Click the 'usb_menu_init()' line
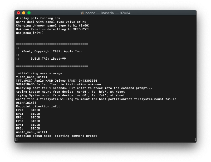Image resolution: width=211 pixels, height=162 pixels. [x=30, y=33]
